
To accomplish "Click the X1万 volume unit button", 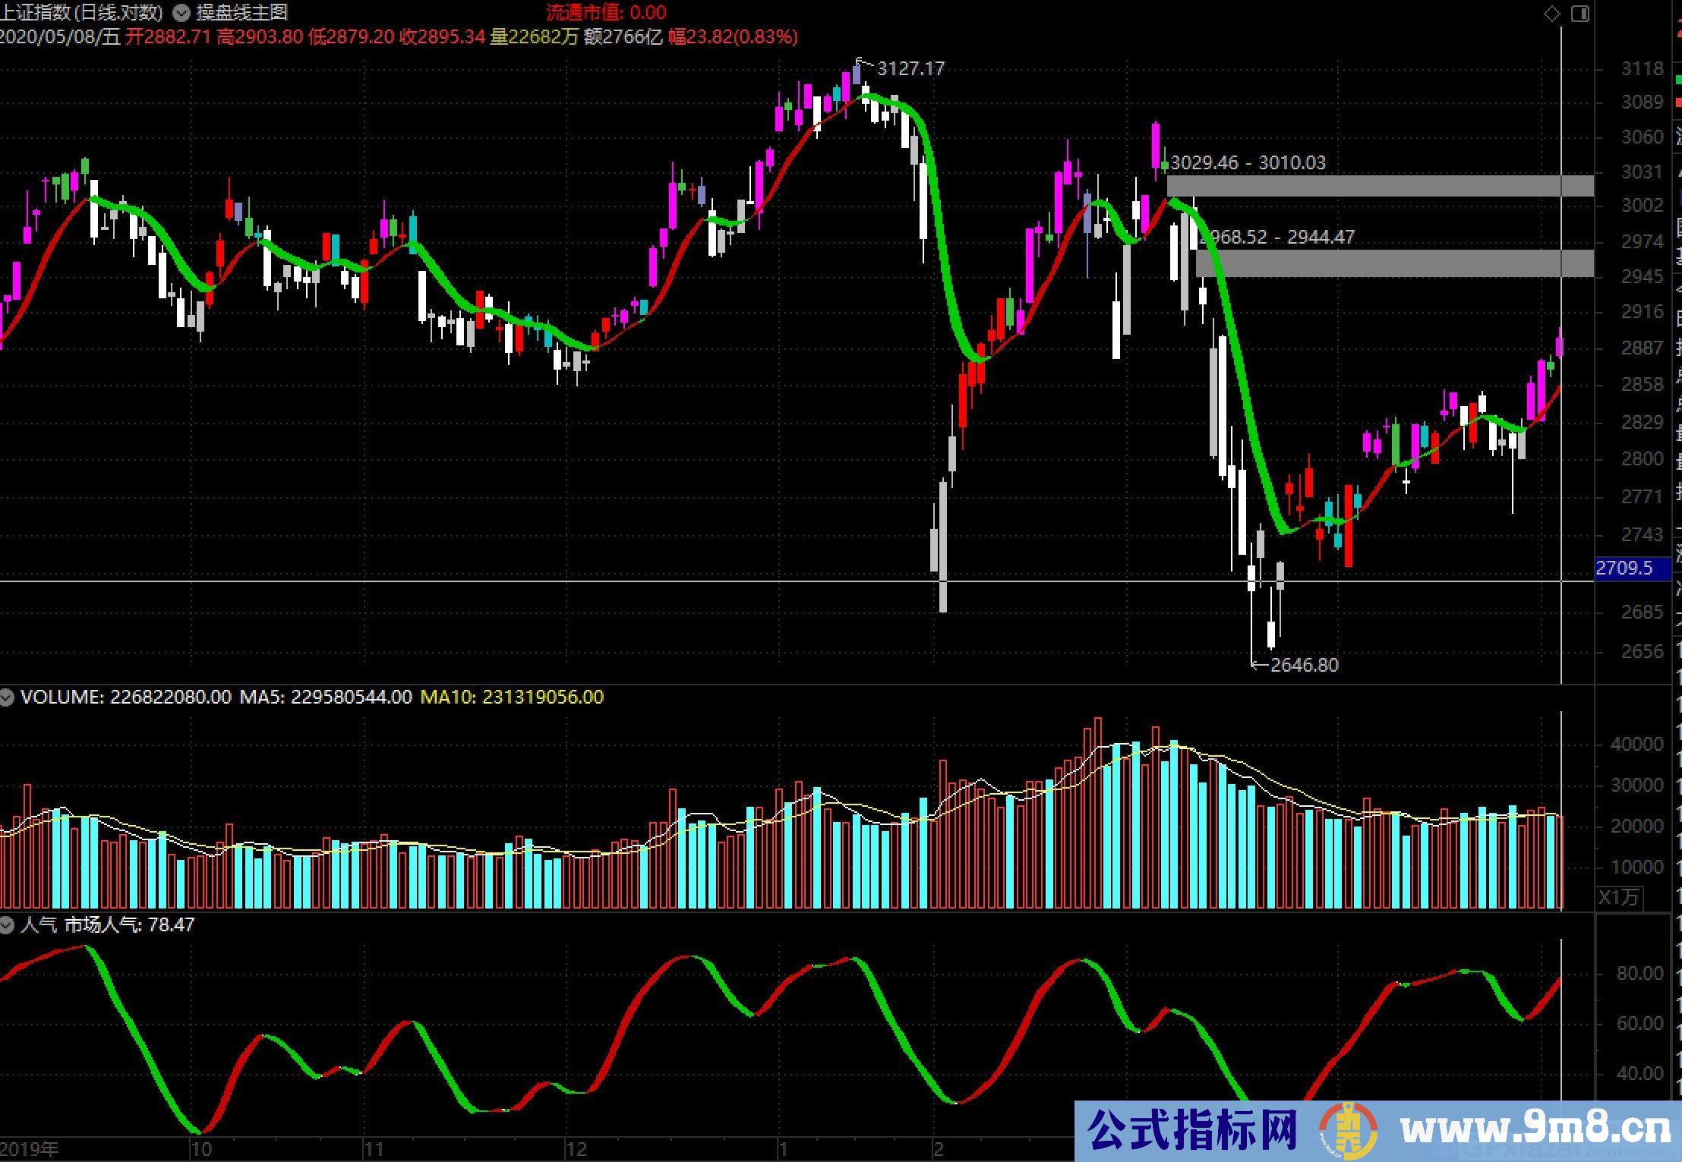I will [1618, 898].
